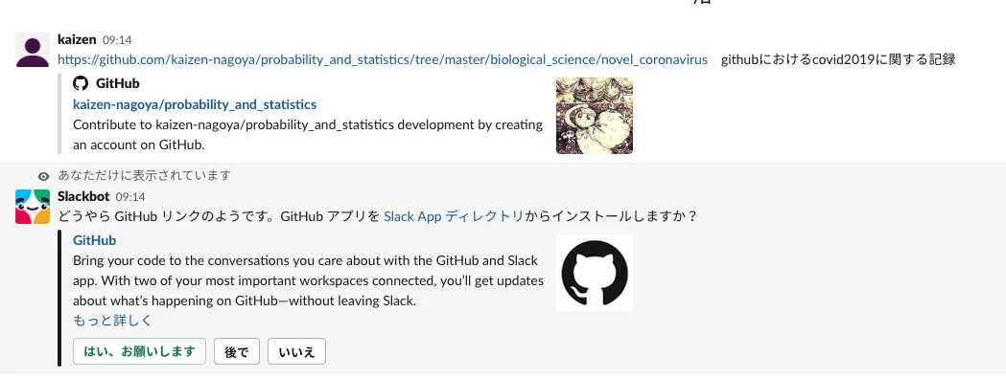
Task: Click Slackbot's 09:14 message timestamp
Action: [x=130, y=197]
